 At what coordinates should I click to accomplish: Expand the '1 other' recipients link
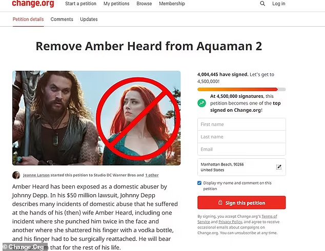[x=152, y=175]
